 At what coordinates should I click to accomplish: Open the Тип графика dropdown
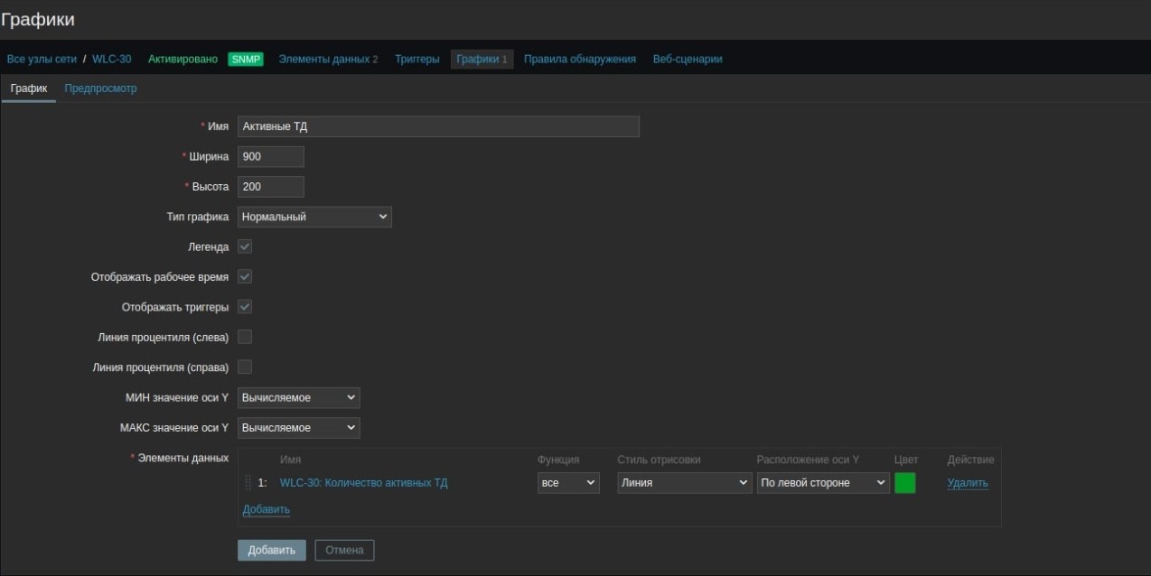click(314, 217)
